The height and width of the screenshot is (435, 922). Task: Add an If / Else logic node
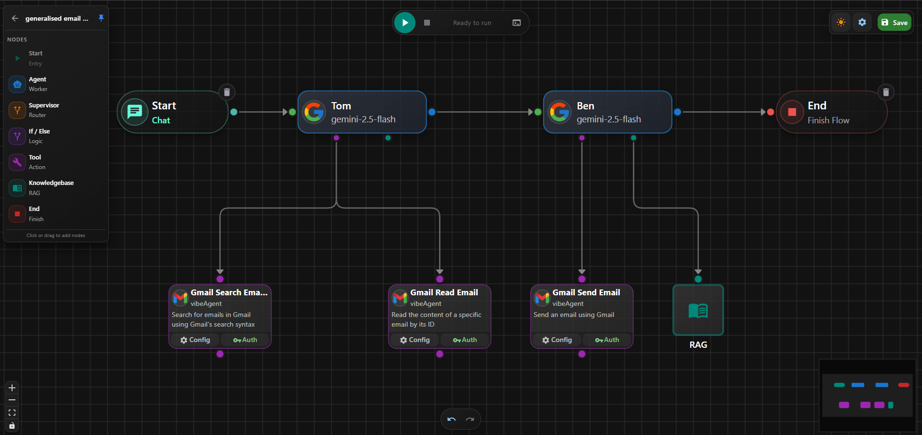56,136
